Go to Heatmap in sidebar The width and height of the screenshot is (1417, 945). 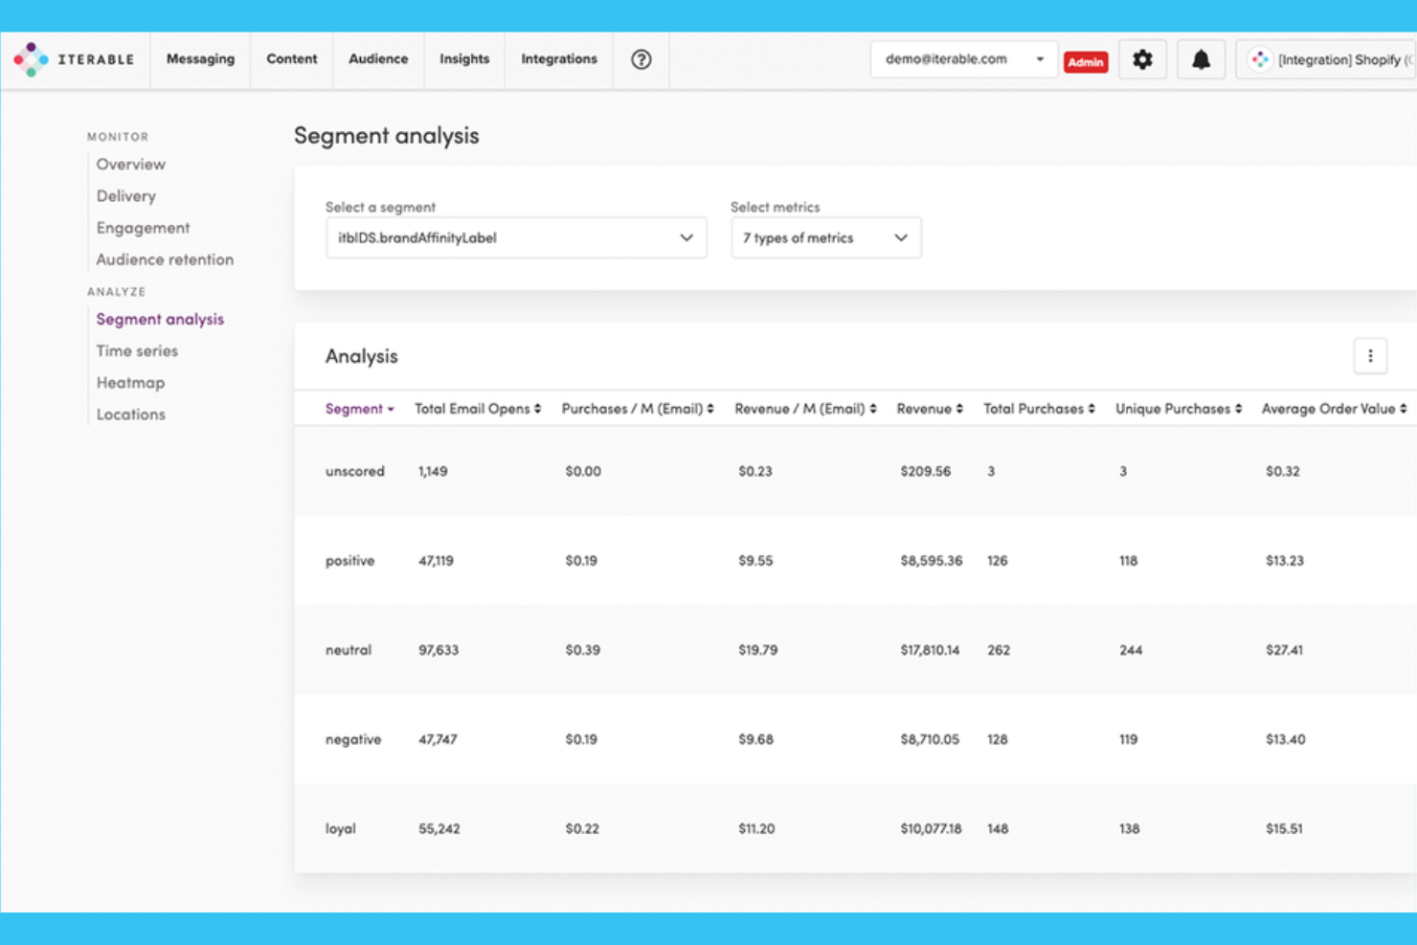coord(130,383)
